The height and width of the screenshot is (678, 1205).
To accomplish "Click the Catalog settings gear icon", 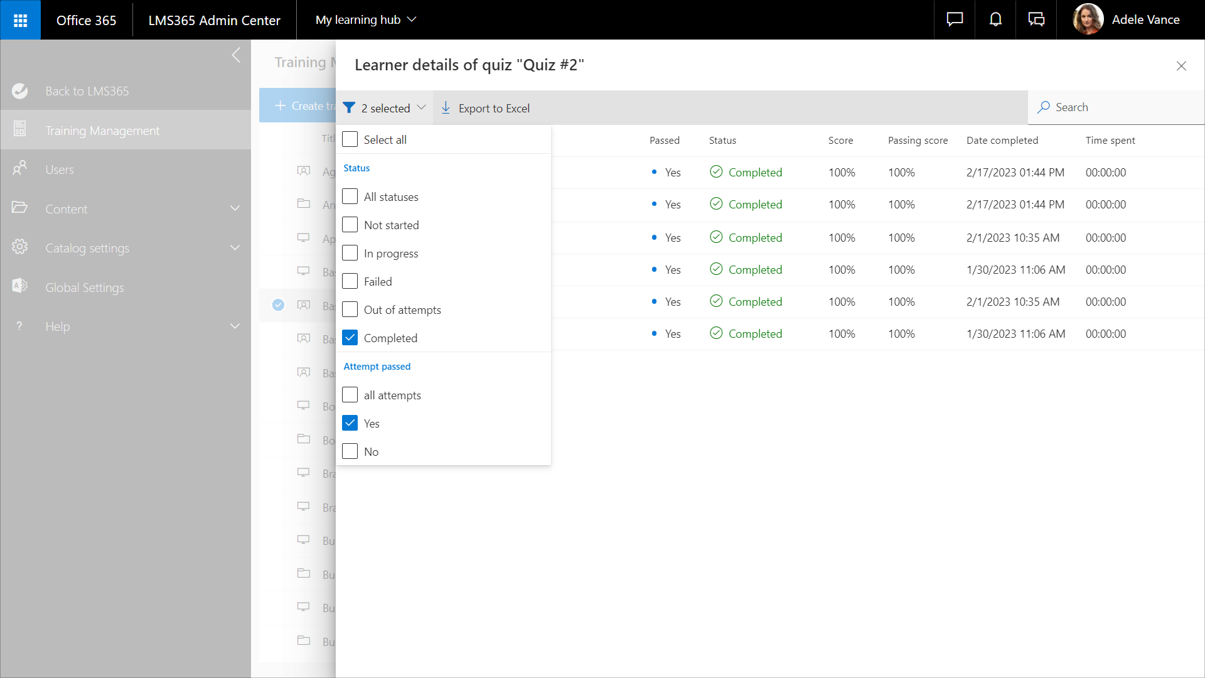I will click(19, 247).
